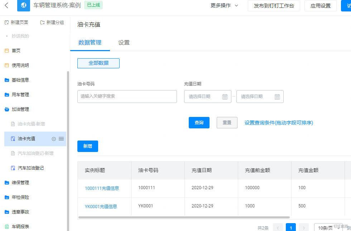The height and width of the screenshot is (231, 351).
Task: Expand the 年检保险 group
Action: pyautogui.click(x=20, y=197)
